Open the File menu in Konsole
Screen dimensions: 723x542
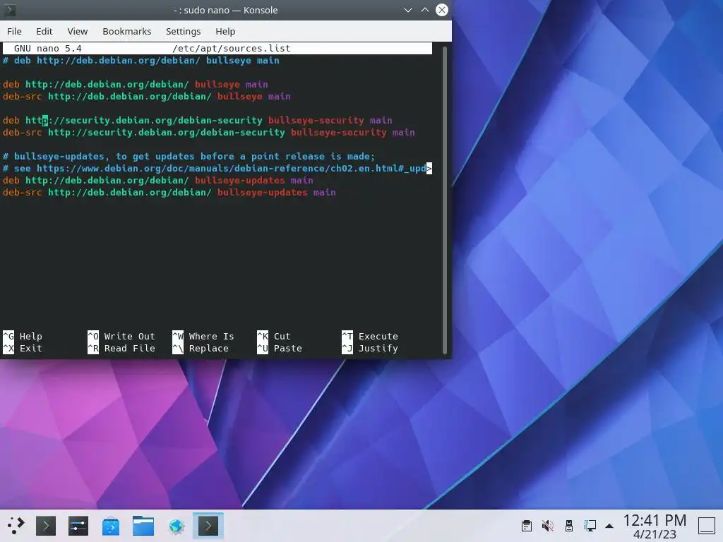[14, 31]
